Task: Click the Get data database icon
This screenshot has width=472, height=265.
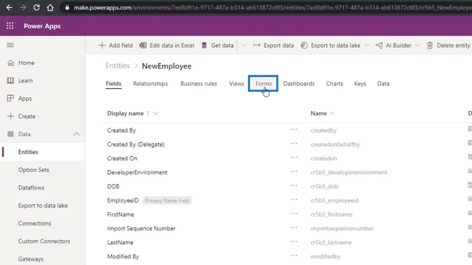Action: point(204,45)
